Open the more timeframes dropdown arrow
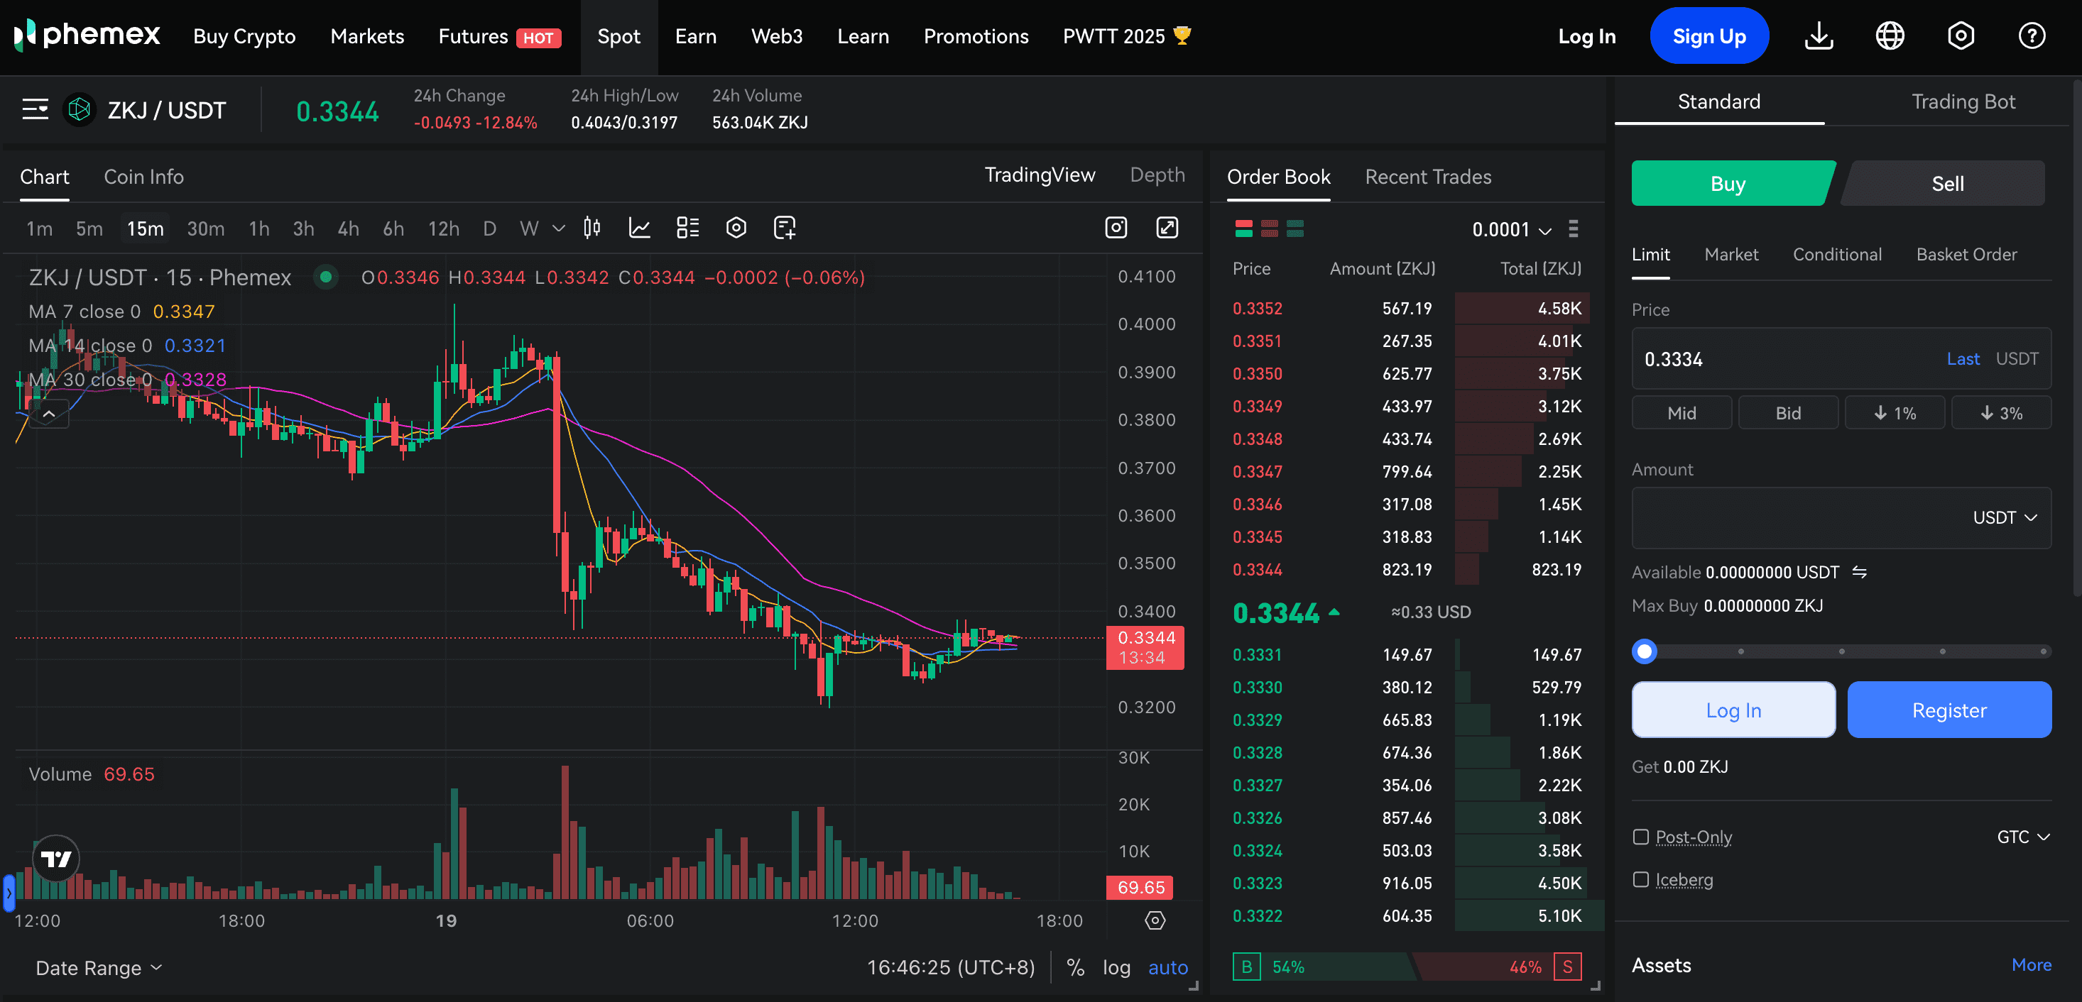Image resolution: width=2082 pixels, height=1002 pixels. tap(558, 229)
